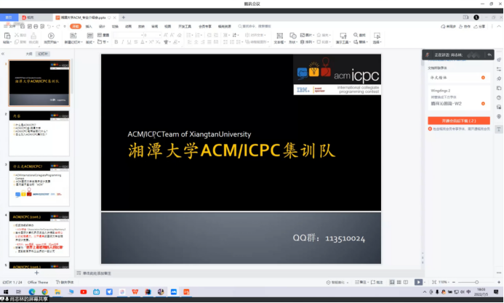Open the Developer Tools (开发工具) tab
This screenshot has height=303, width=504.
click(x=185, y=26)
